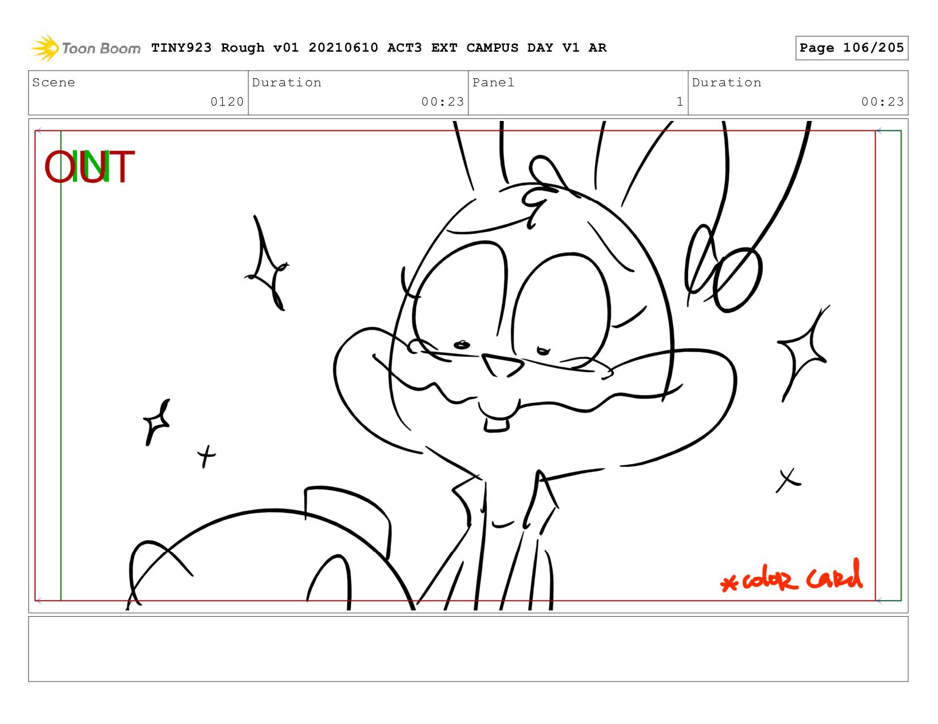Click the empty notes box below panel
This screenshot has width=938, height=724.
pyautogui.click(x=468, y=649)
